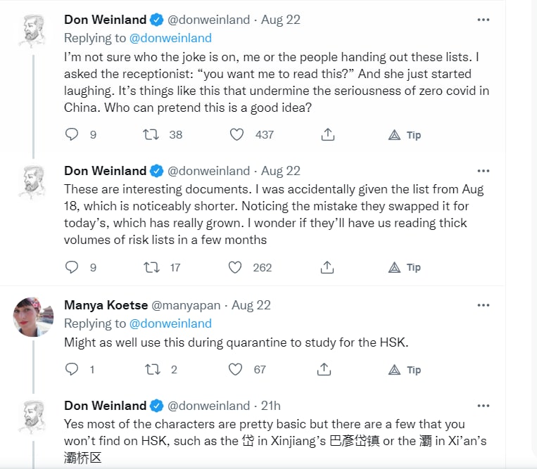This screenshot has width=537, height=469.
Task: Click @donweinland link in Manya's reply
Action: [170, 323]
